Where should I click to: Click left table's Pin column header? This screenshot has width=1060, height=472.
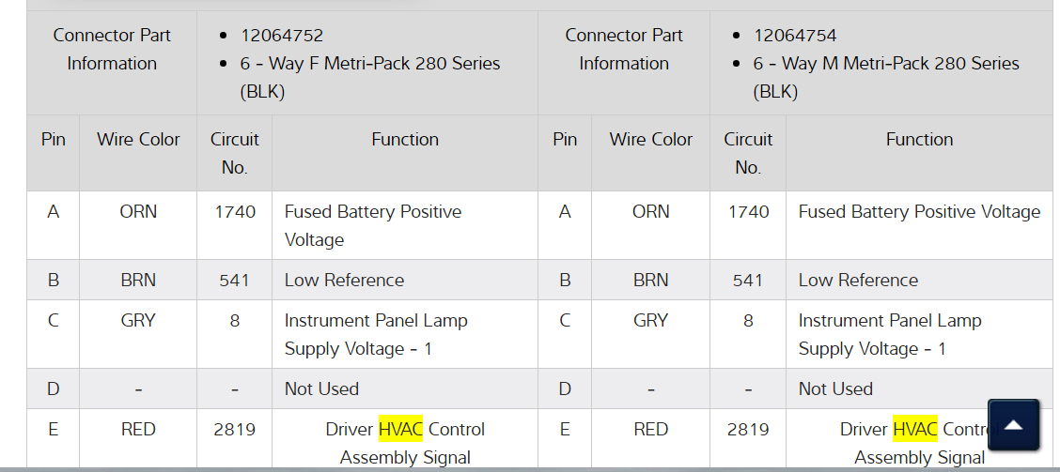tap(54, 140)
